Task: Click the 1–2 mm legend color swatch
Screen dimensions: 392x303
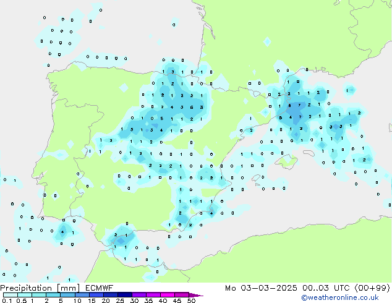Action: tap(39, 295)
